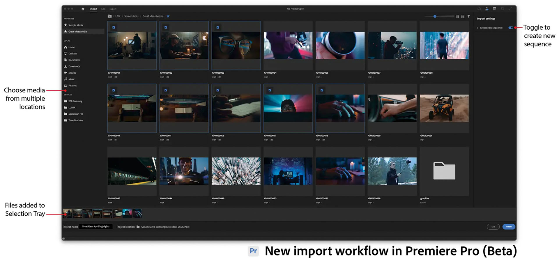This screenshot has height=268, width=559.
Task: Click the Beta feedback flask icon
Action: pyautogui.click(x=487, y=9)
